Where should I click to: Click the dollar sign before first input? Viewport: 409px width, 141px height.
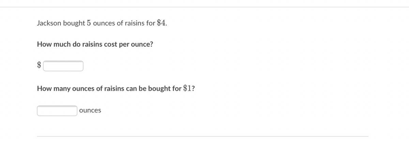tap(39, 66)
